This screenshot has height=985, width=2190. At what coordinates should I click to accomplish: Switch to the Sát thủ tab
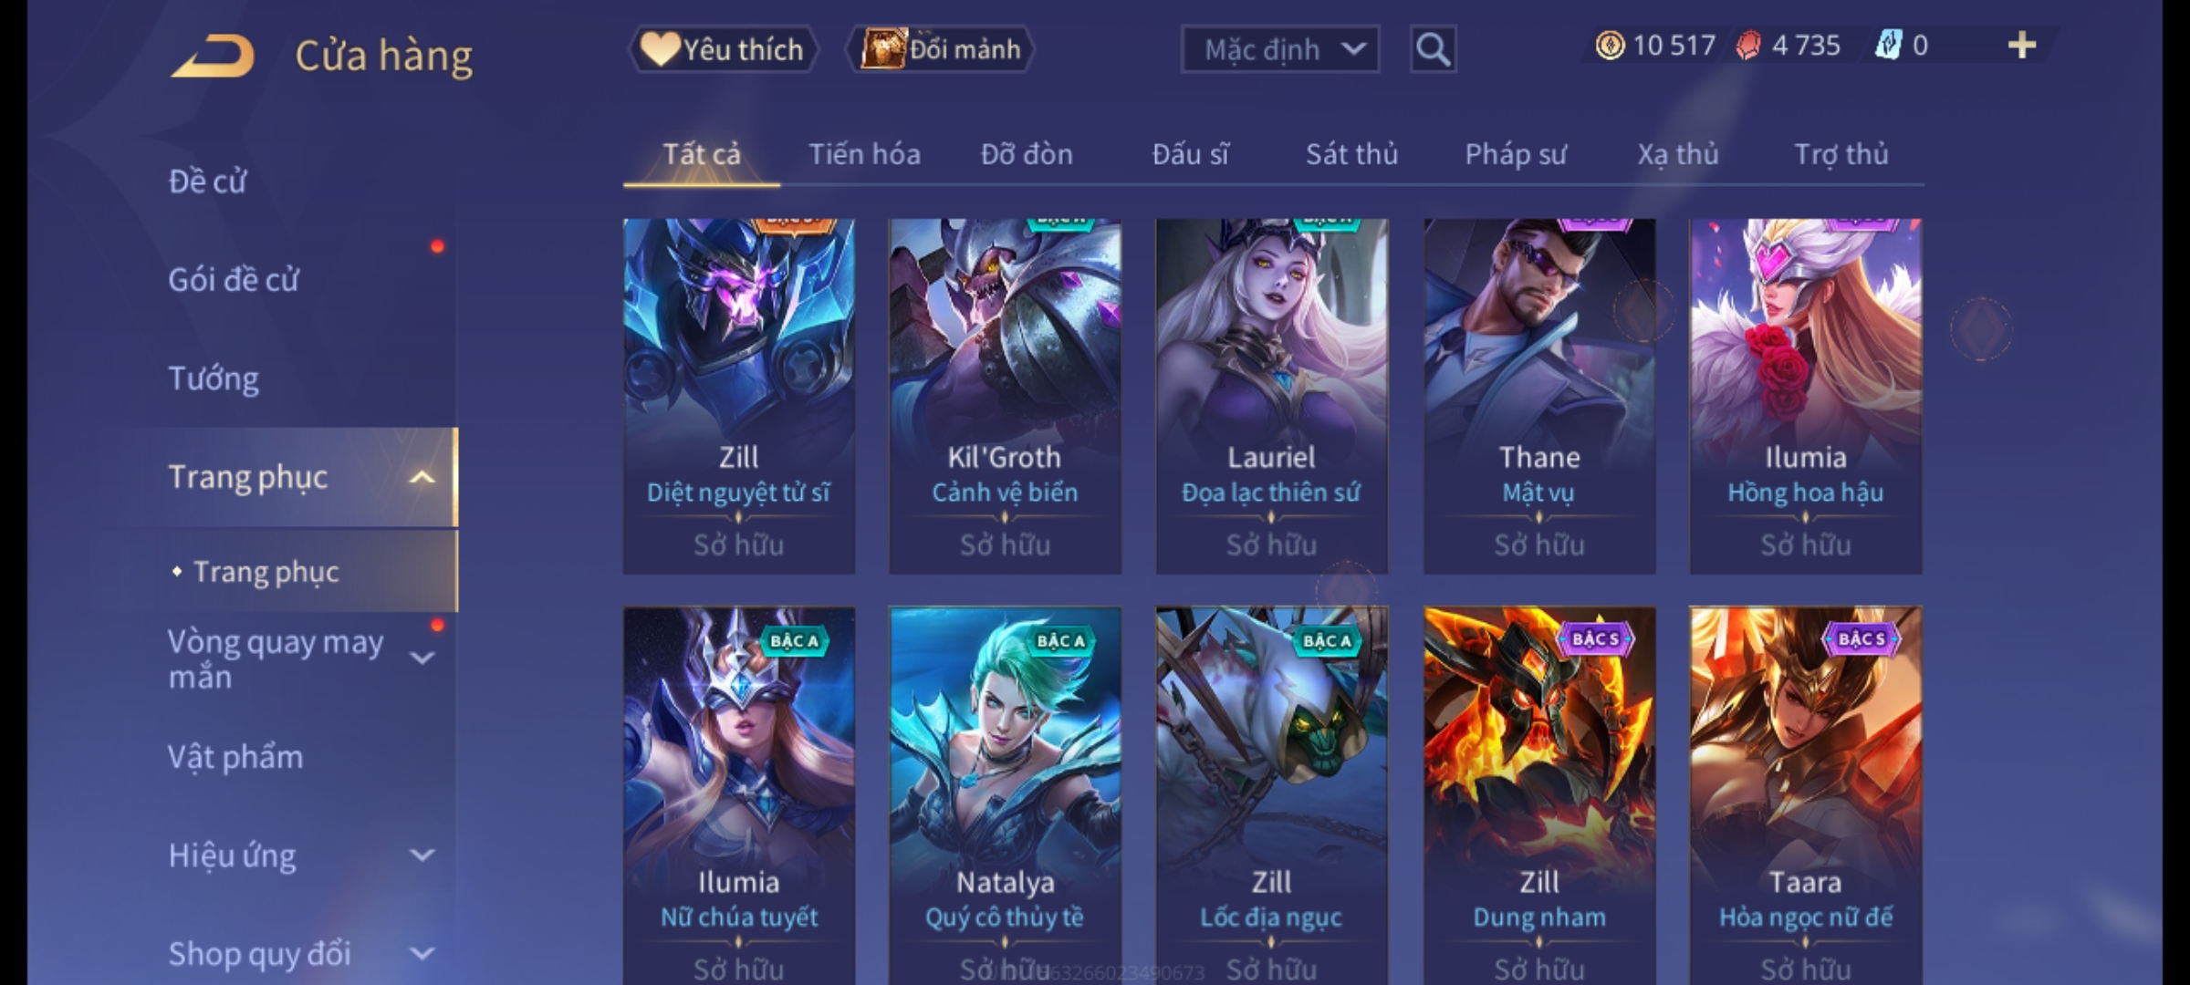[1351, 154]
